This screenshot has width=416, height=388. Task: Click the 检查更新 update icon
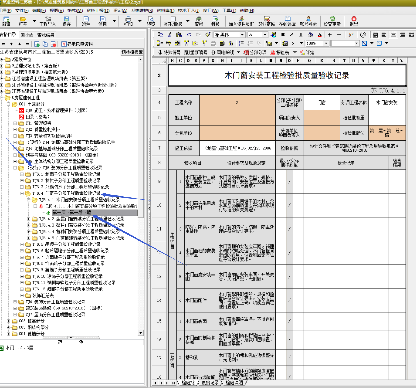[332, 21]
